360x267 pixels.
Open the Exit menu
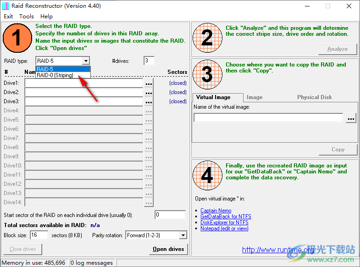point(8,17)
